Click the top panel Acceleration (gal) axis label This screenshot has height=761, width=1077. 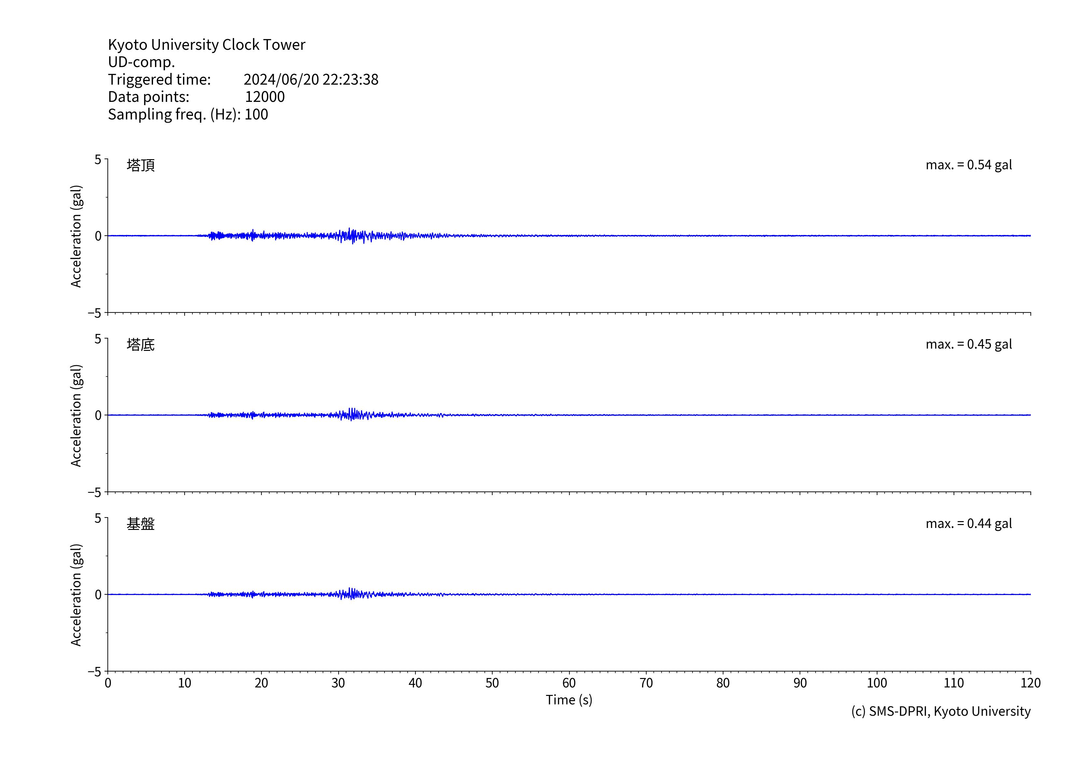pos(76,236)
